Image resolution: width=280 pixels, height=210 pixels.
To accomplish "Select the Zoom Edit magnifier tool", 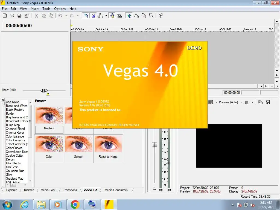I will (151, 16).
